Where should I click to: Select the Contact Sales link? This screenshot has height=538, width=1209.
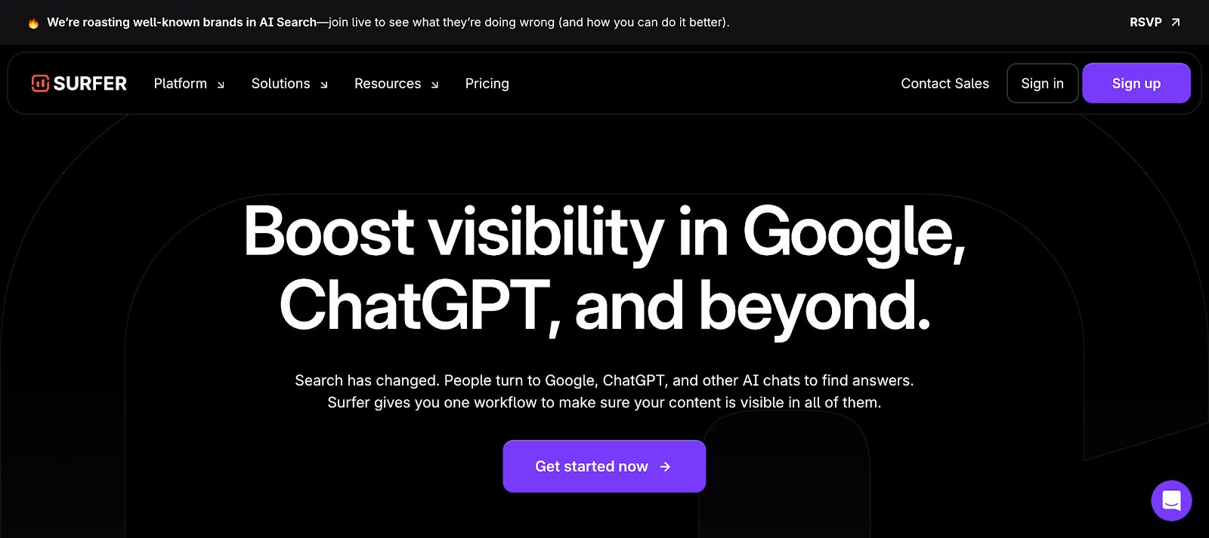[x=945, y=84]
